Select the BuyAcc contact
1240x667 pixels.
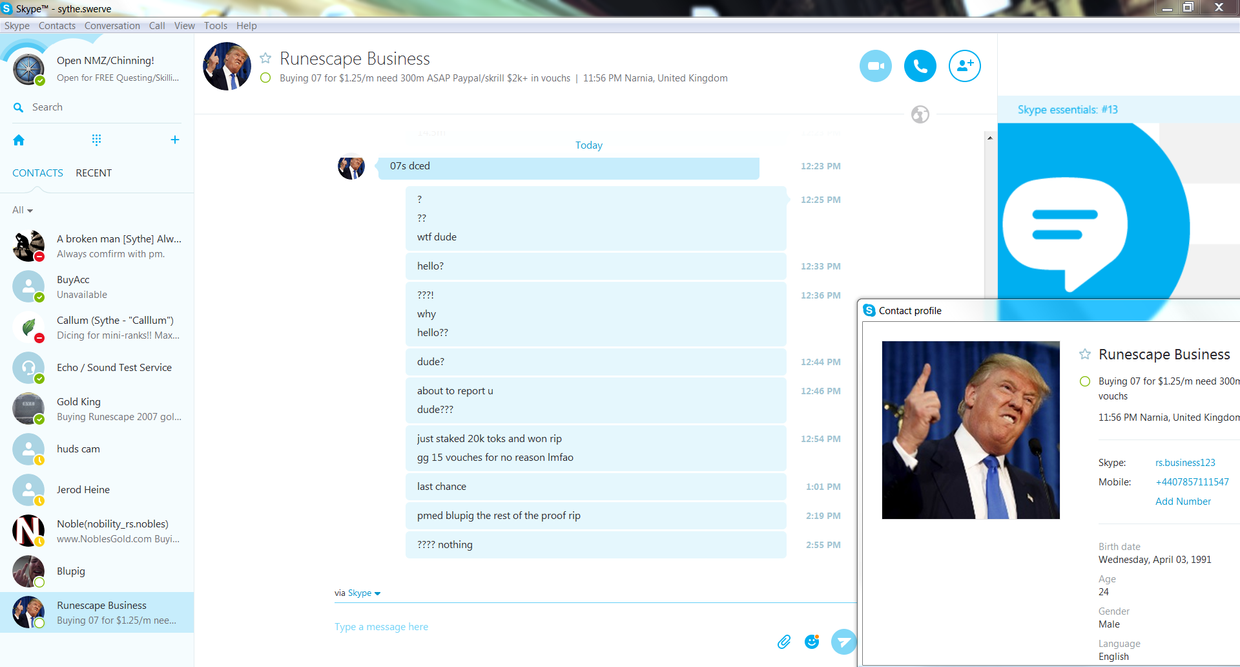tap(97, 287)
